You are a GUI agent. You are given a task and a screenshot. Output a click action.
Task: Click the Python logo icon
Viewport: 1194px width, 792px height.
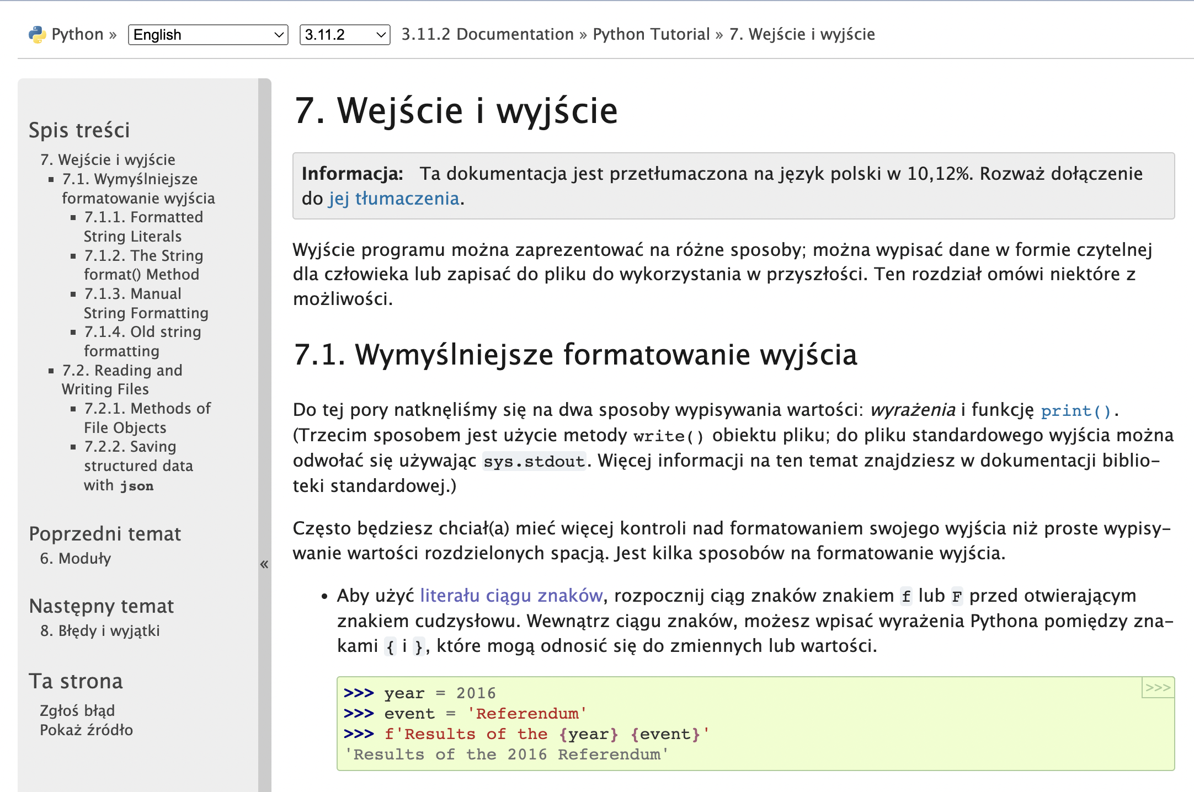(37, 35)
